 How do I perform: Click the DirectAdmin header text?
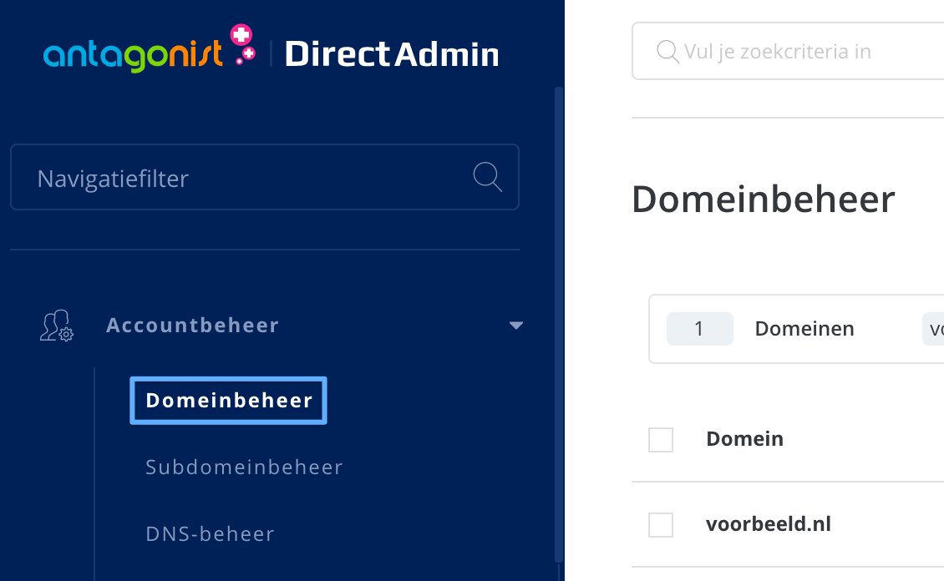[x=391, y=53]
